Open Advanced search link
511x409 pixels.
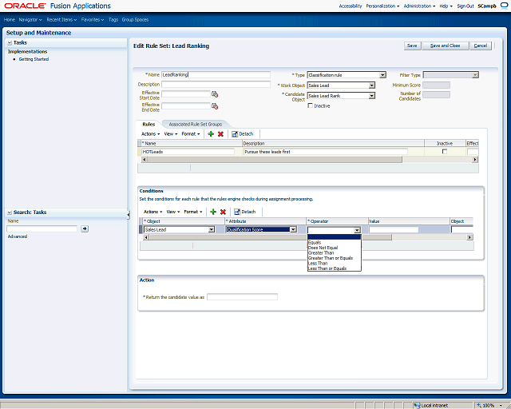pos(18,236)
